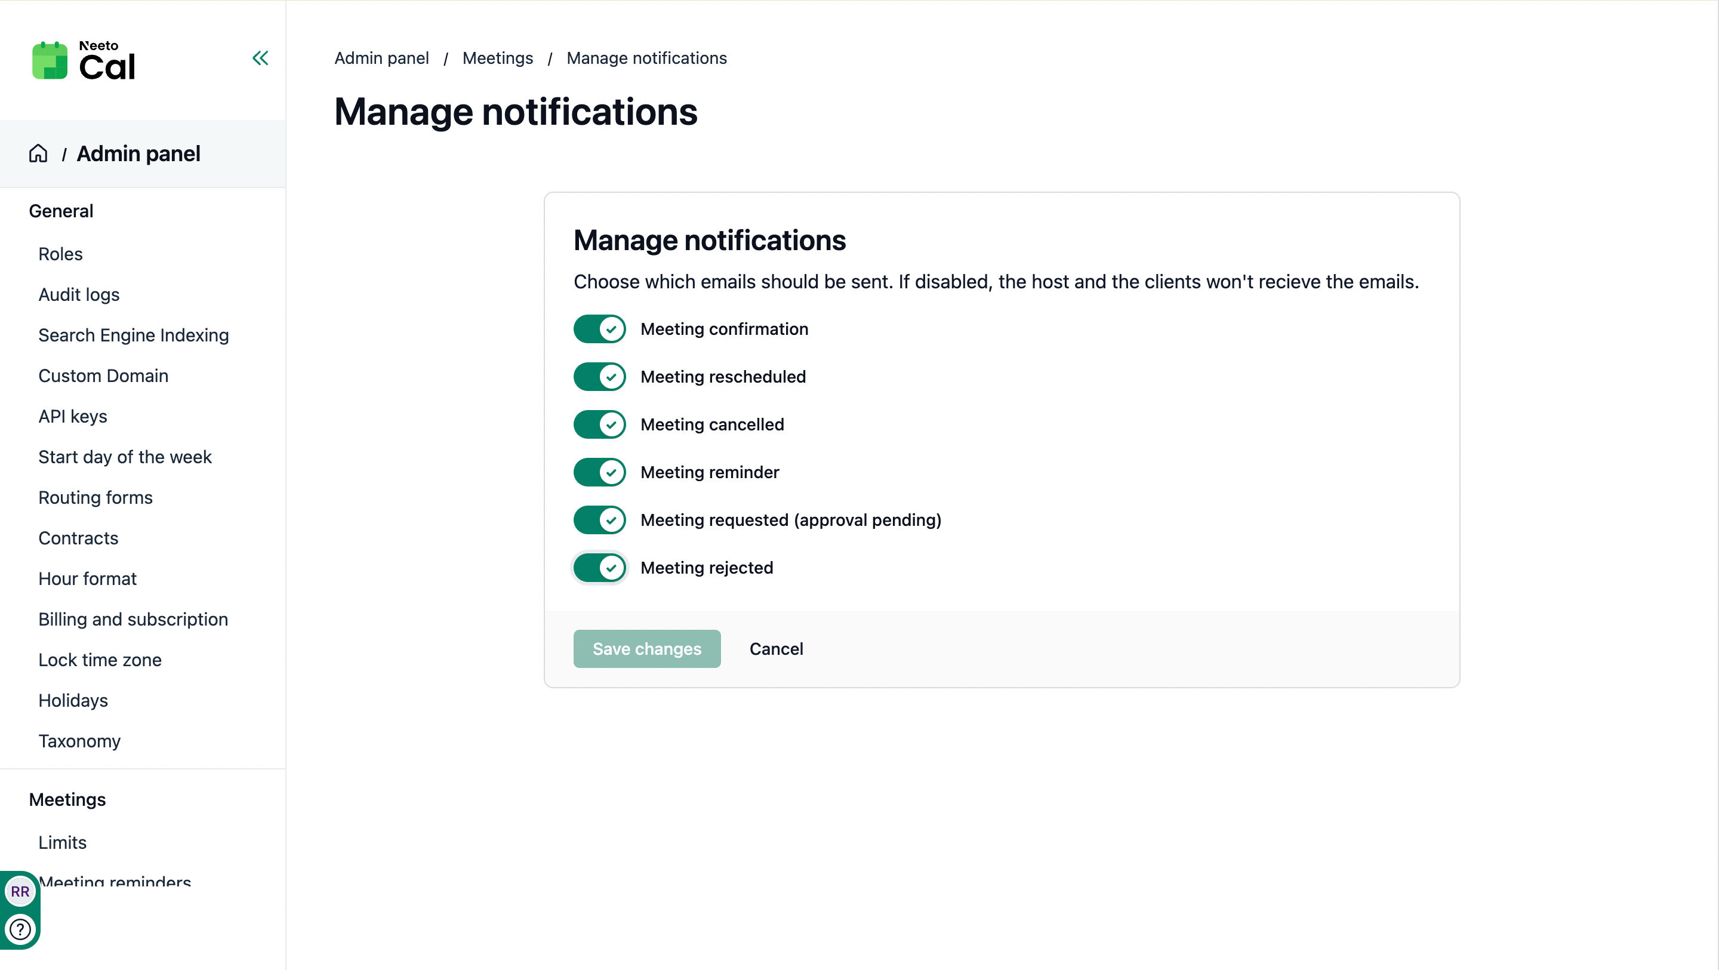Disable the Meeting rescheduled toggle
This screenshot has width=1719, height=970.
(599, 377)
